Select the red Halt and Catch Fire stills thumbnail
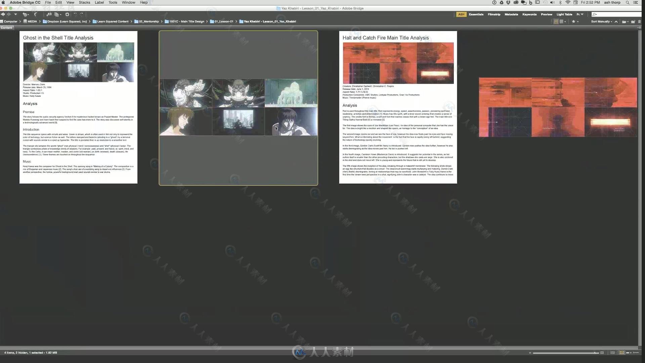Screen dimensions: 645x363 pos(558,107)
